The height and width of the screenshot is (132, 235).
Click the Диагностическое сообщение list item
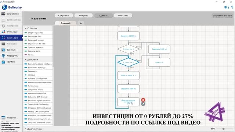pos(38,64)
